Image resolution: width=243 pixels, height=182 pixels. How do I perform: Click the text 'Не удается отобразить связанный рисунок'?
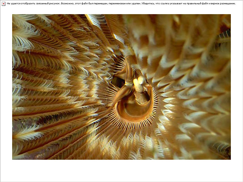(33, 4)
